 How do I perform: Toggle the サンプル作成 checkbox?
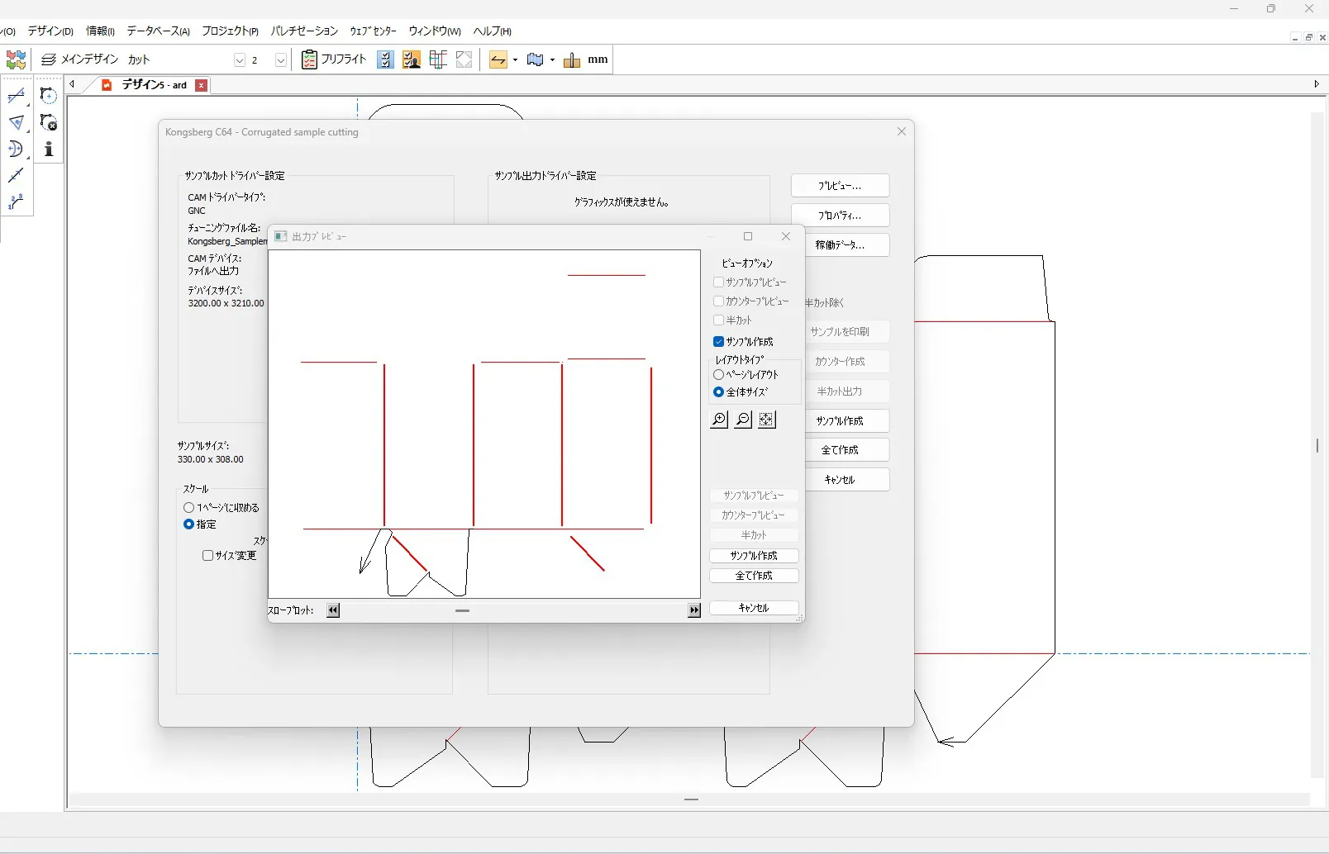718,341
